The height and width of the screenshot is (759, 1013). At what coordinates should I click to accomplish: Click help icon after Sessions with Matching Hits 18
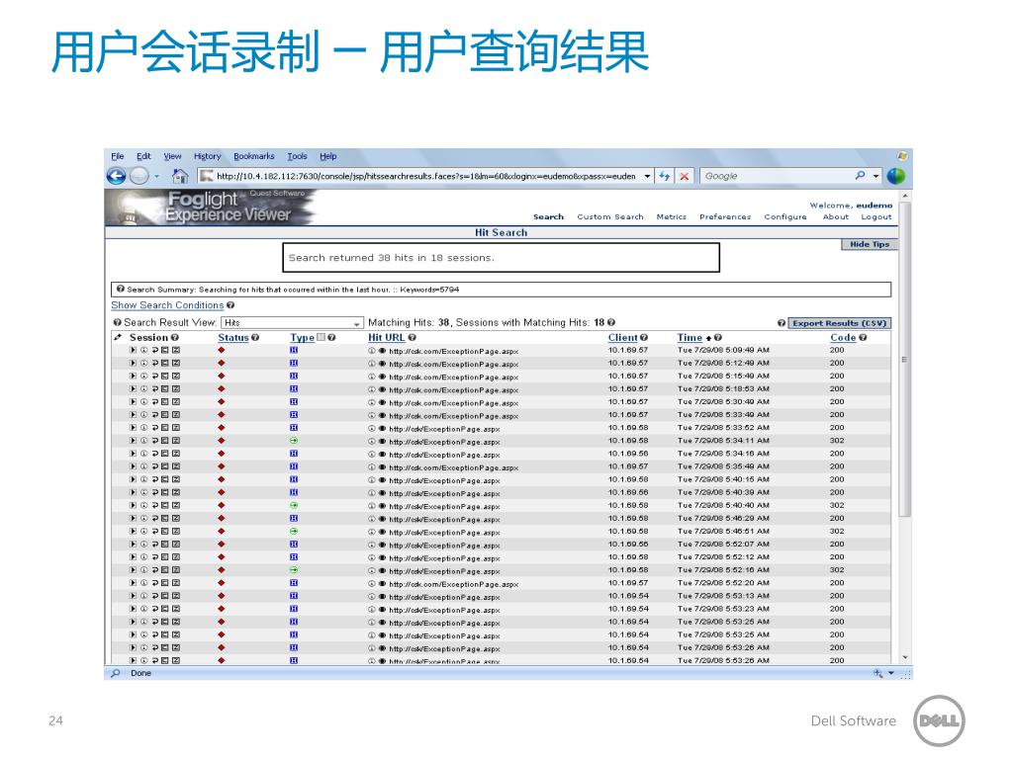pyautogui.click(x=611, y=323)
